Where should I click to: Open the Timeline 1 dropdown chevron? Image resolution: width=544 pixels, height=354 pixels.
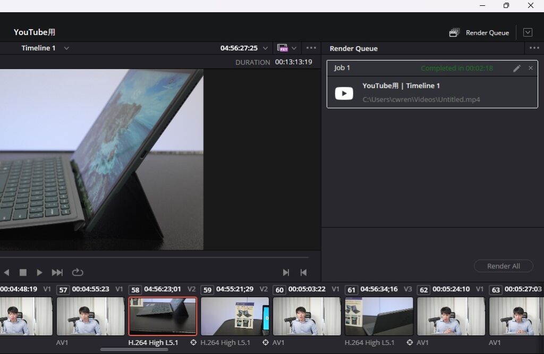[66, 48]
